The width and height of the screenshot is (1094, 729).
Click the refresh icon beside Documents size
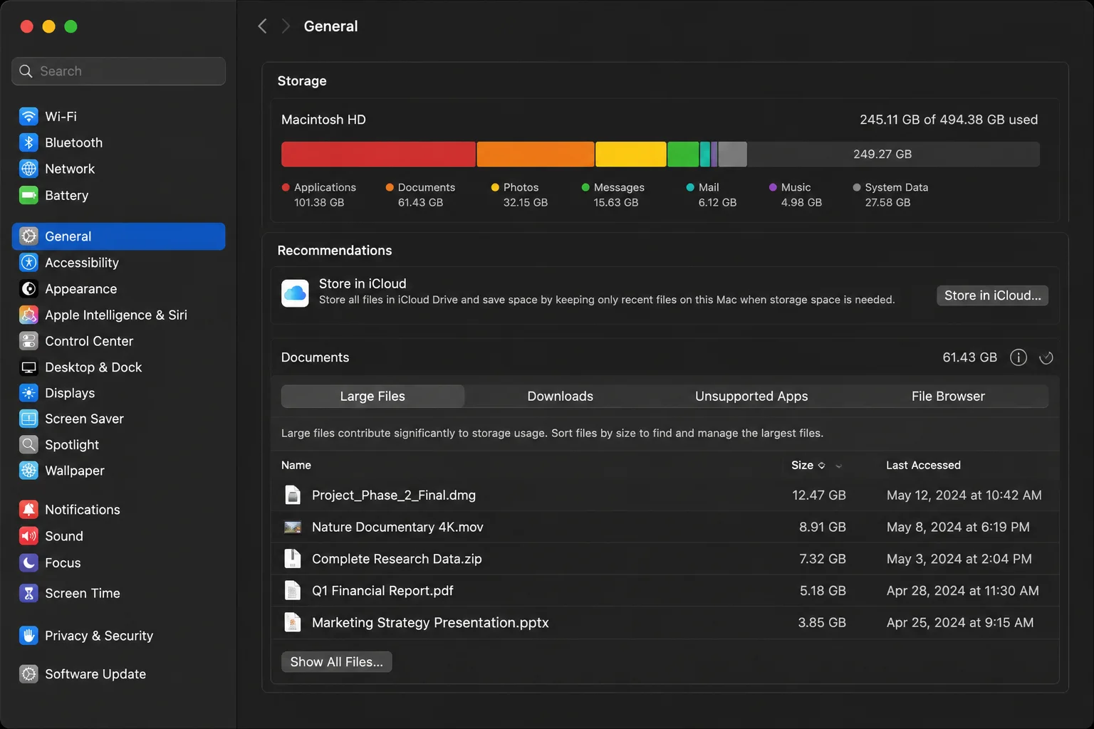pos(1046,357)
